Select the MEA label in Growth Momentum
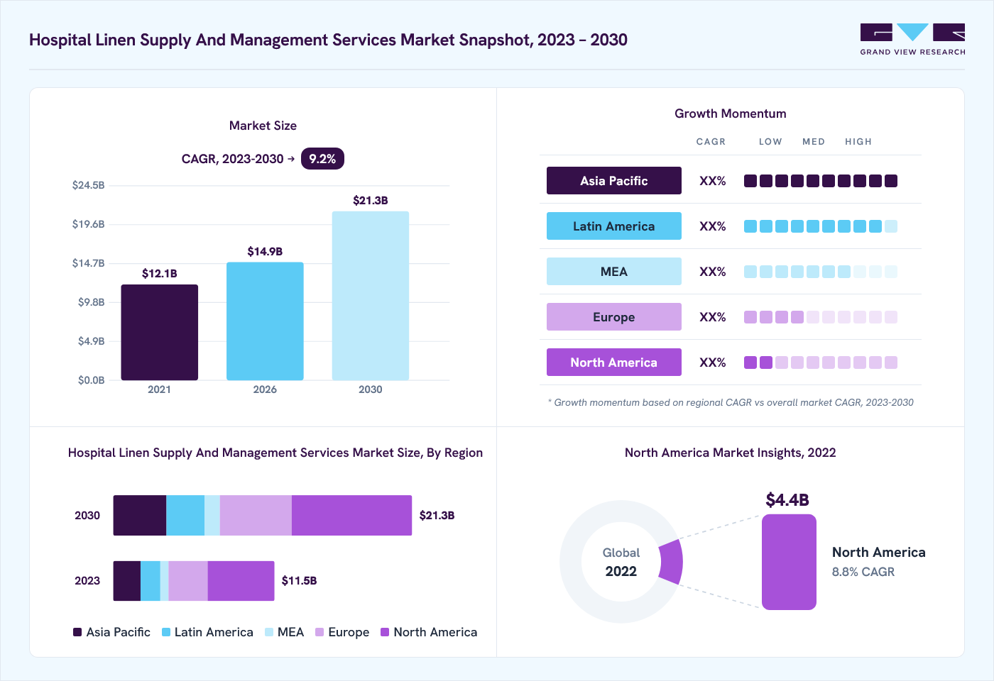This screenshot has height=681, width=994. [x=614, y=272]
